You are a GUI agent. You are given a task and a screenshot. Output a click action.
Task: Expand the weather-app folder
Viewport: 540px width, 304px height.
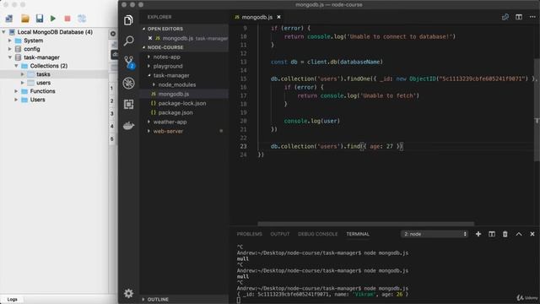click(x=170, y=122)
